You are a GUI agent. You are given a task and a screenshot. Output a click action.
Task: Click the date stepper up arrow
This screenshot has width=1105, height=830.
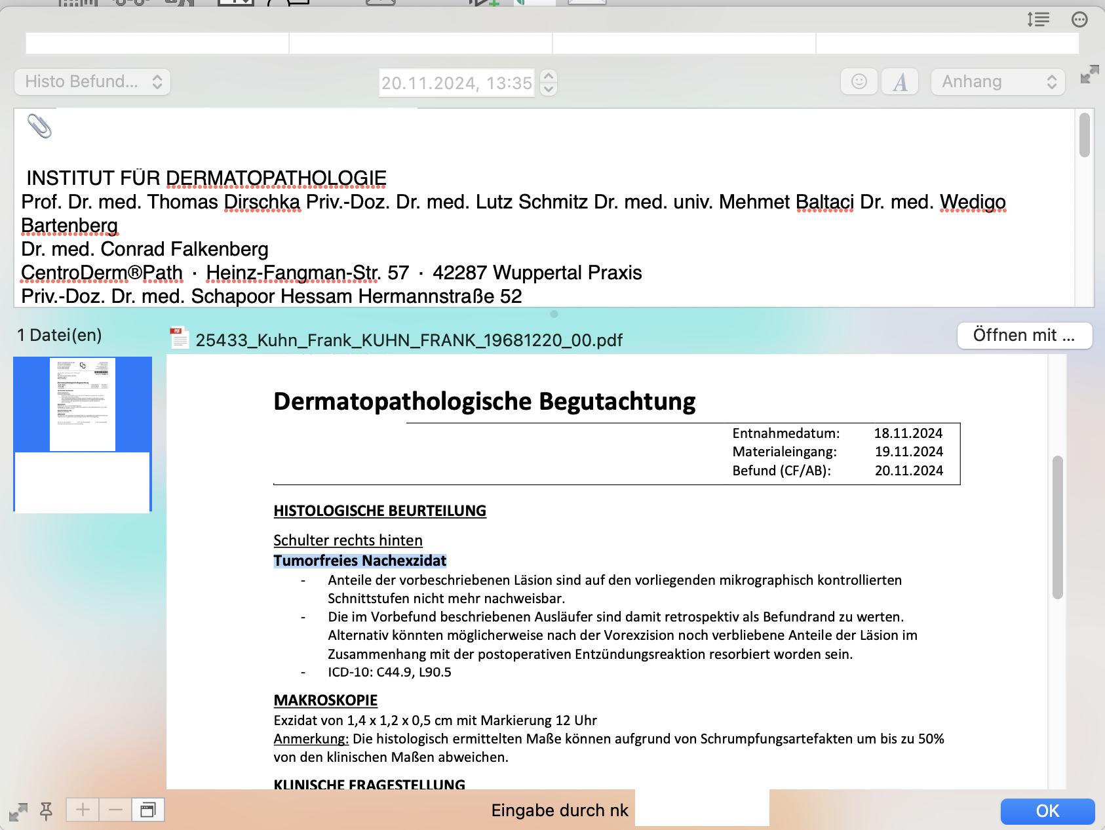click(x=549, y=76)
